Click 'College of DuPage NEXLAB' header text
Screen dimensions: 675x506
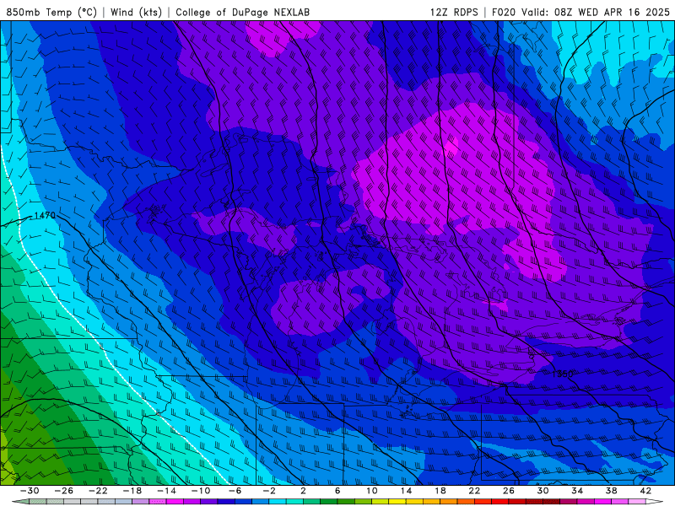point(242,12)
